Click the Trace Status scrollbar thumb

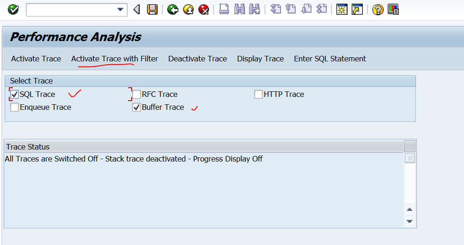pyautogui.click(x=410, y=158)
